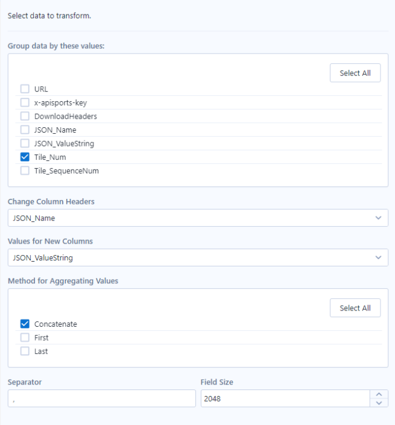Click the Values for New Columns chevron arrow
Screen dimensions: 395x425
pos(378,257)
